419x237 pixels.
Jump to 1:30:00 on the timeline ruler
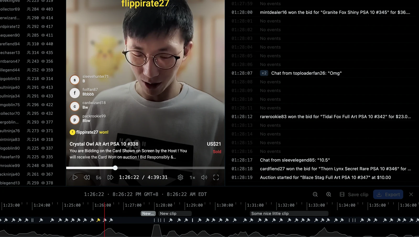(x=225, y=205)
